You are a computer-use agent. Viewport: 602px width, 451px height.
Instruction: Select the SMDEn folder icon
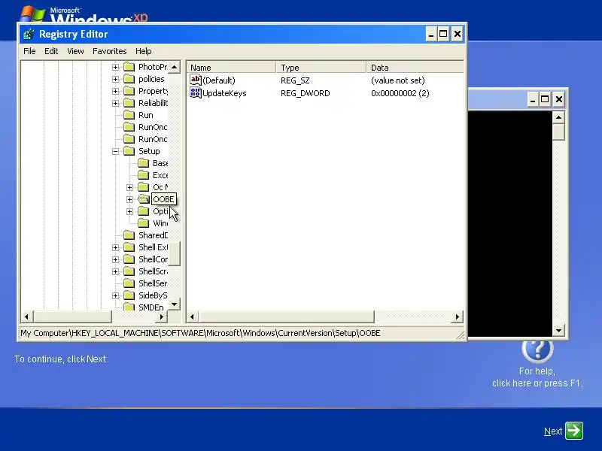pyautogui.click(x=129, y=307)
